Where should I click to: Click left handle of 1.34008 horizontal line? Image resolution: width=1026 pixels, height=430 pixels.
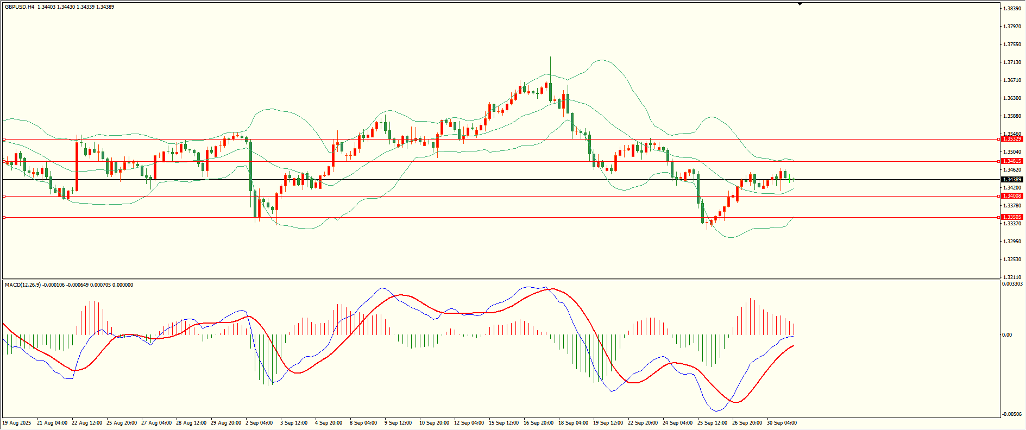(x=4, y=196)
